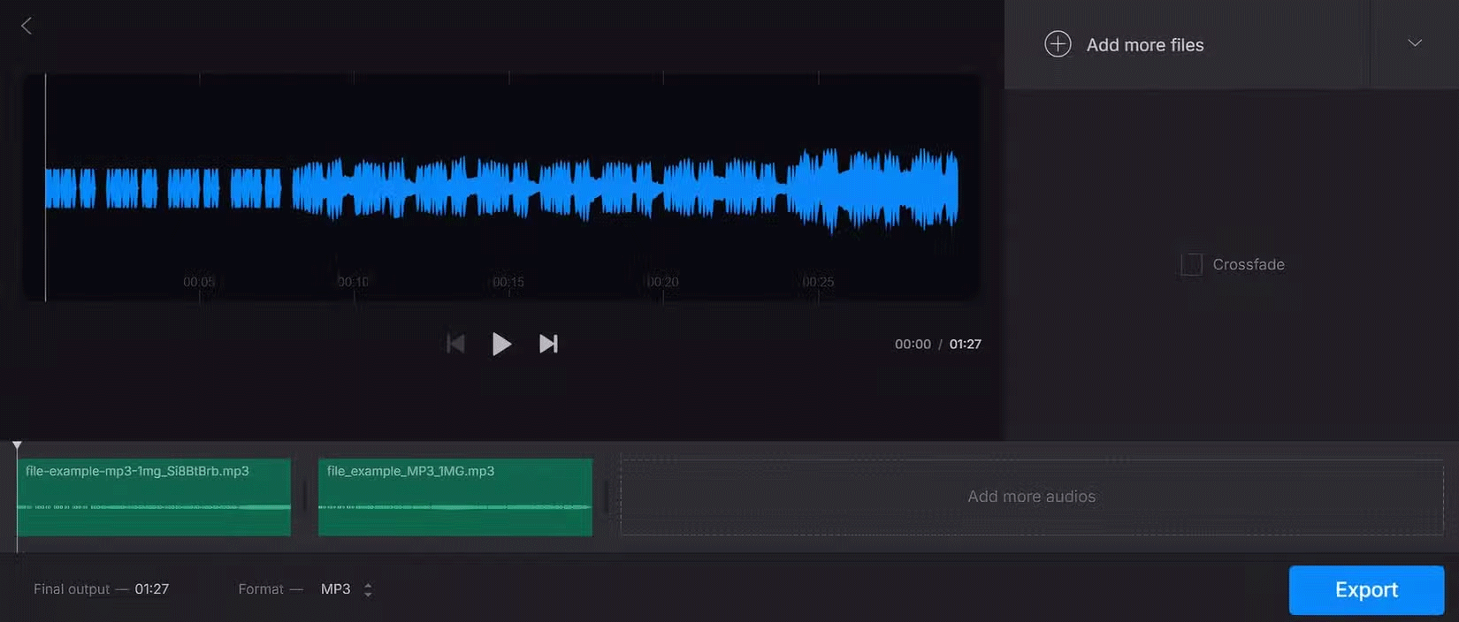
Task: Skip to the previous track
Action: (x=455, y=344)
